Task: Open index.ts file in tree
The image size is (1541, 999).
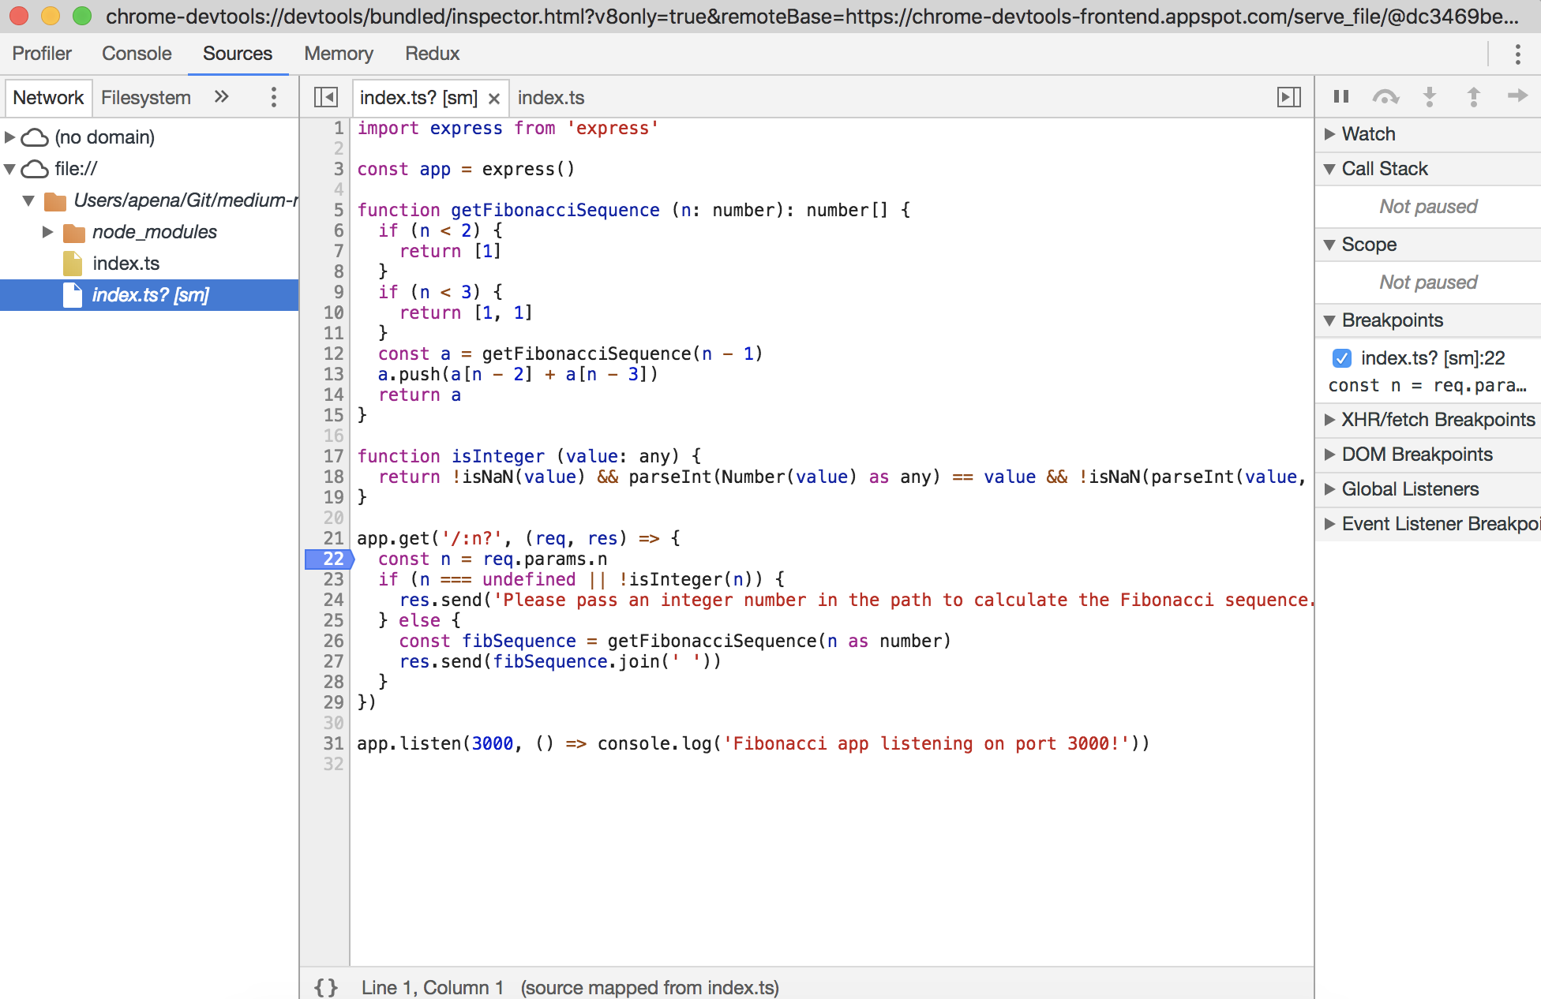Action: click(126, 264)
